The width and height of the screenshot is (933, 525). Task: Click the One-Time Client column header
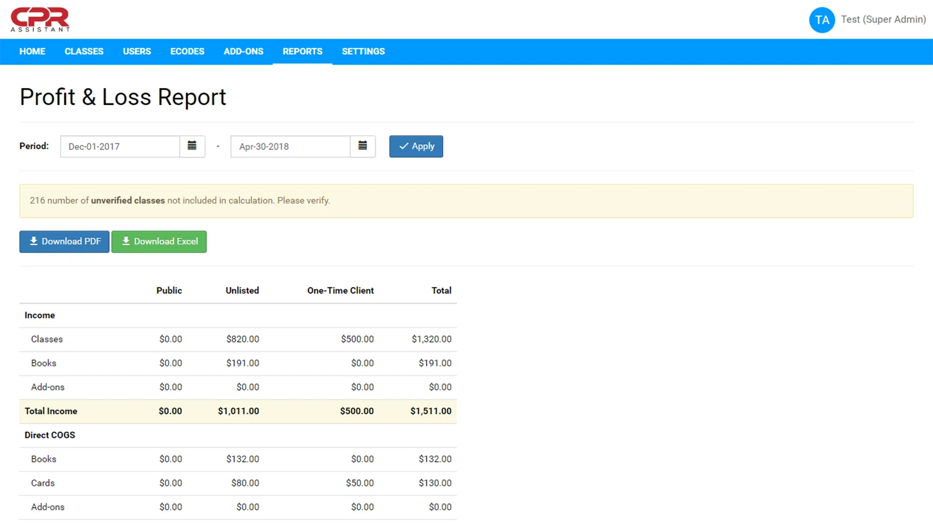click(341, 290)
